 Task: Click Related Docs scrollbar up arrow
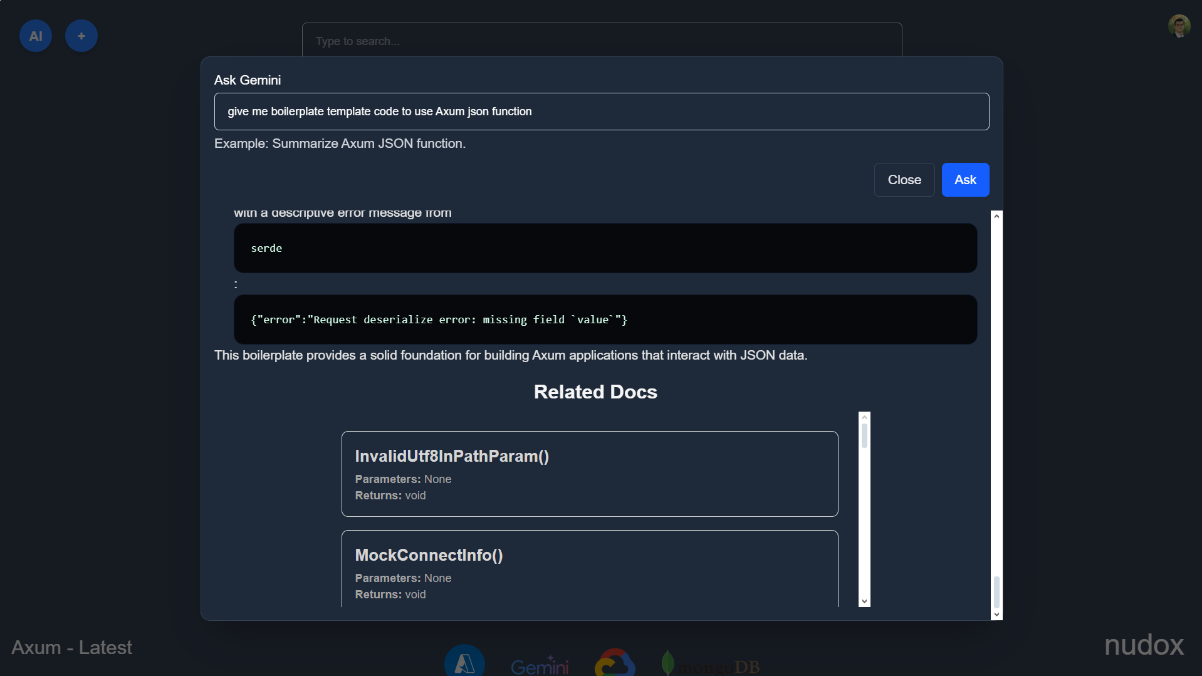(864, 417)
